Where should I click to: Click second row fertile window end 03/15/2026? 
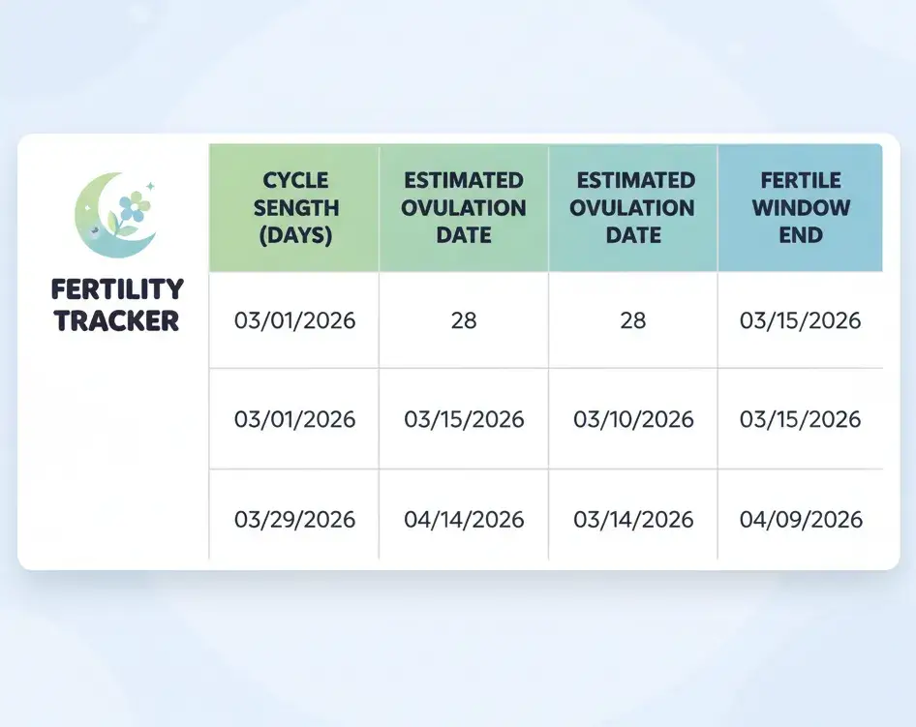pyautogui.click(x=801, y=419)
